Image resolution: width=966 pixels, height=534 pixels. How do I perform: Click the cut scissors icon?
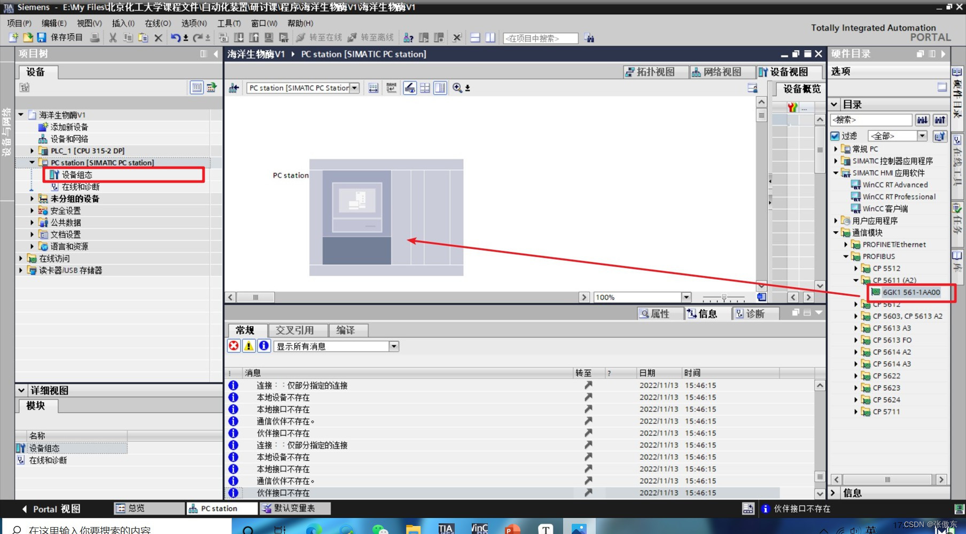coord(113,37)
